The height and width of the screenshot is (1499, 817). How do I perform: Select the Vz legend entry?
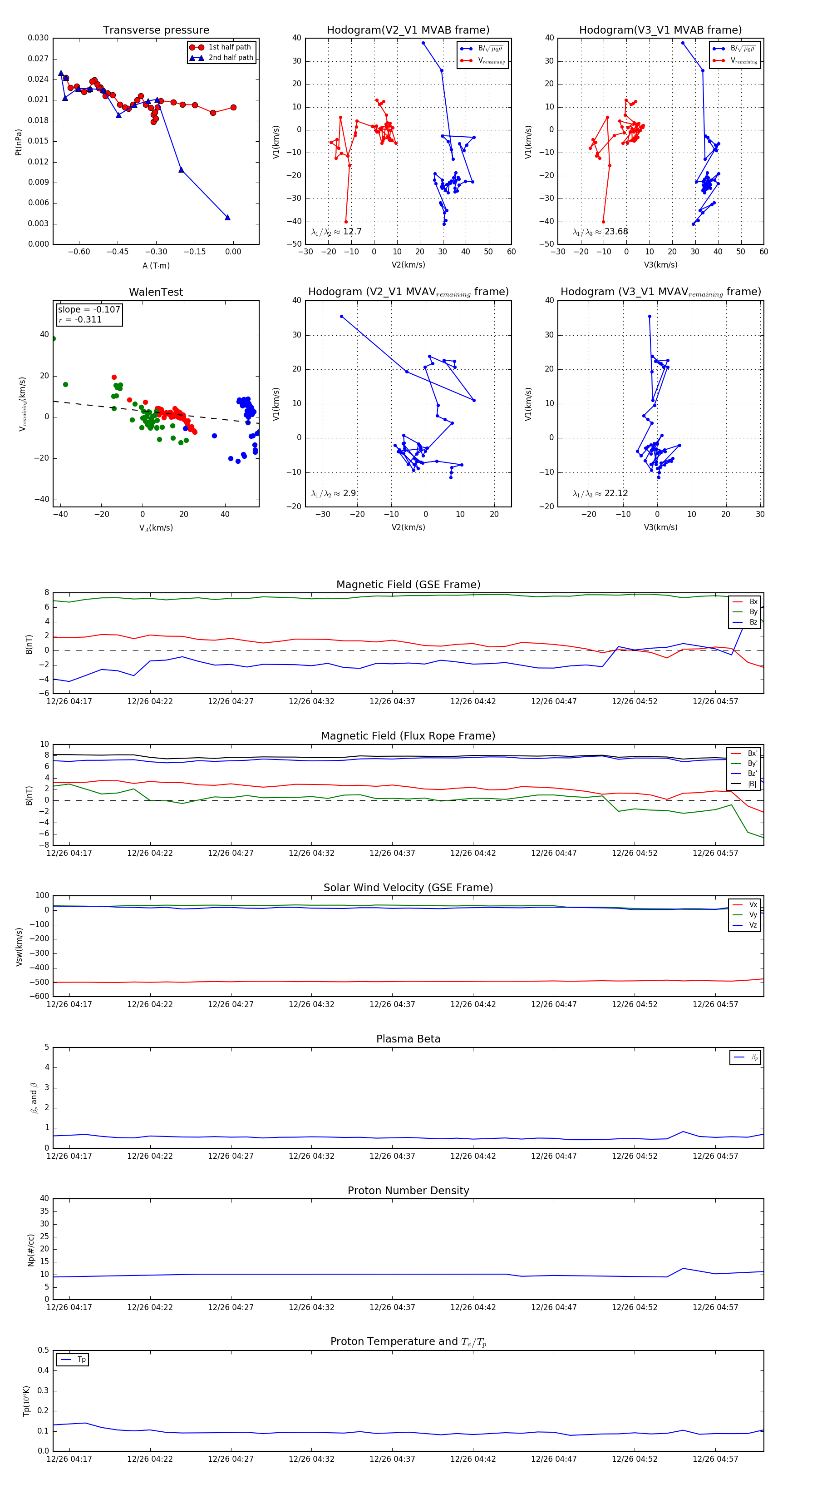(745, 925)
